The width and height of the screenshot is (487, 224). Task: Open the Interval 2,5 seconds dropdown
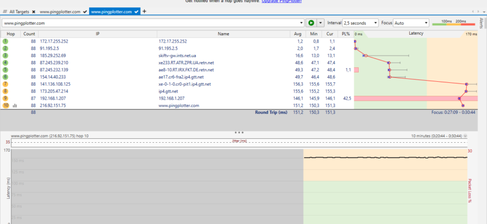tap(360, 23)
